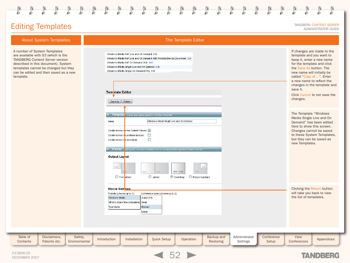Select Real Media in the Formats list
Viewport: 350px width, 263px height.
tap(124, 207)
